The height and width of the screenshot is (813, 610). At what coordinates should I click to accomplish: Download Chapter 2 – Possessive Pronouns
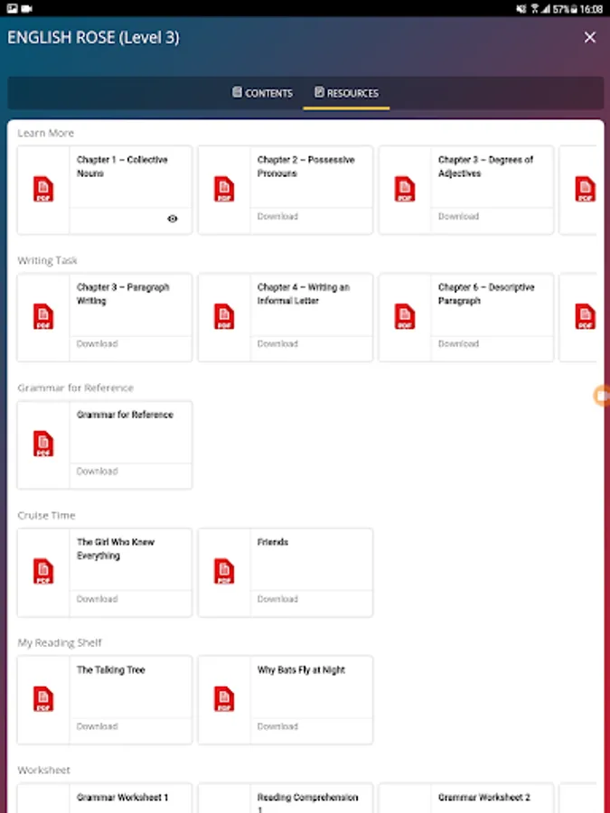click(277, 216)
